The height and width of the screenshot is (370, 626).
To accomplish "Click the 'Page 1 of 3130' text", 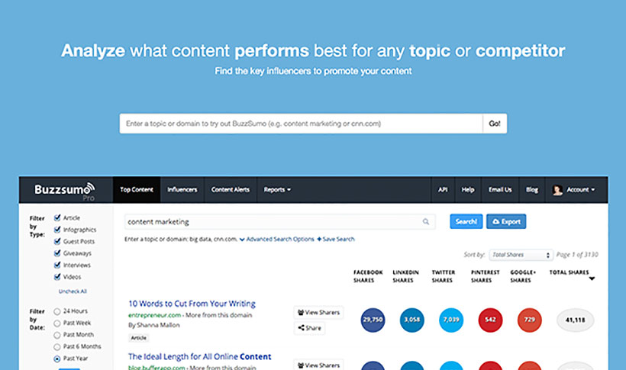I will [577, 255].
